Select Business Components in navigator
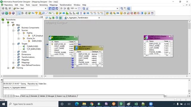 click(x=30, y=28)
